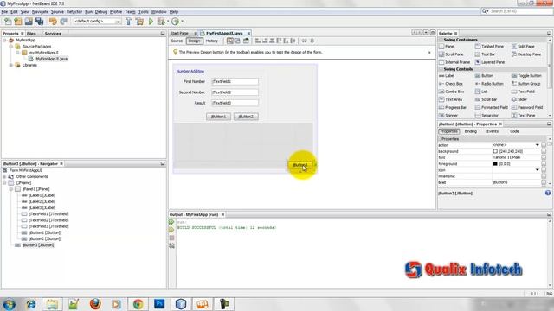Screen dimensions: 554x311
Task: Pick the Button component in Palette
Action: tap(484, 76)
